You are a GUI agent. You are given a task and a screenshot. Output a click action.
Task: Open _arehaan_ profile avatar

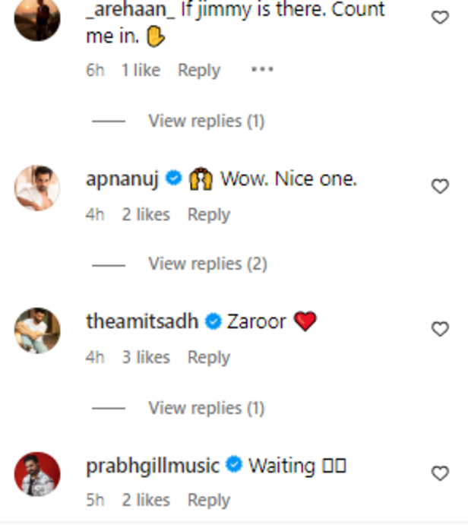tap(37, 18)
